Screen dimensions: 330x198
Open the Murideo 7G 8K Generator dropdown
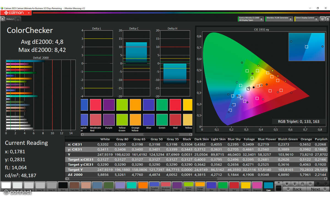coord(290,19)
